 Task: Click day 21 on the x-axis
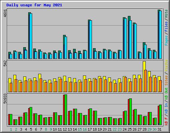coord(110,129)
